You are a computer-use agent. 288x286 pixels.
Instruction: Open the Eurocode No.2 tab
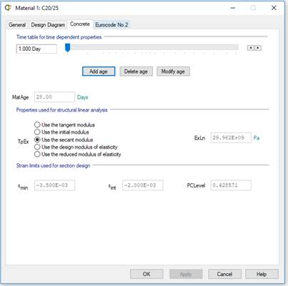(x=111, y=25)
